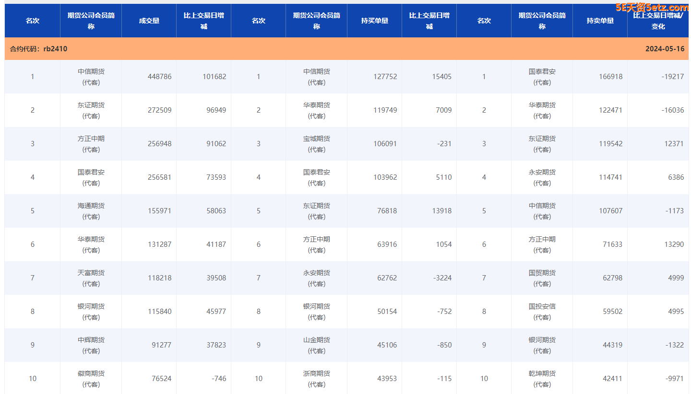The width and height of the screenshot is (691, 394).
Task: Click short position value 42411
Action: (x=612, y=379)
